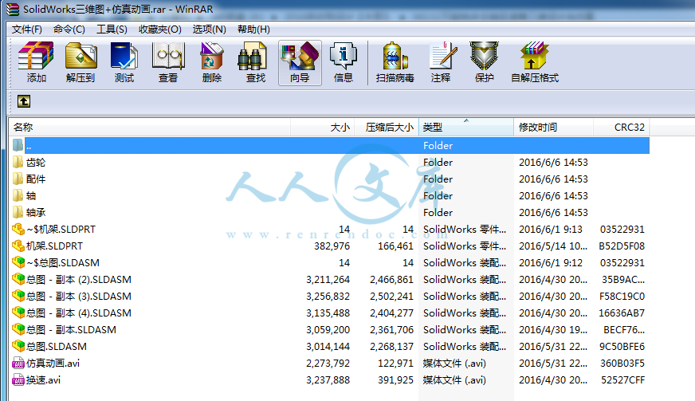Click size value 2,273,792
This screenshot has height=401, width=695.
coord(328,364)
